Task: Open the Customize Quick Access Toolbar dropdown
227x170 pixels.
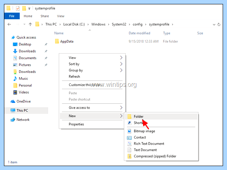Action: 29,9
